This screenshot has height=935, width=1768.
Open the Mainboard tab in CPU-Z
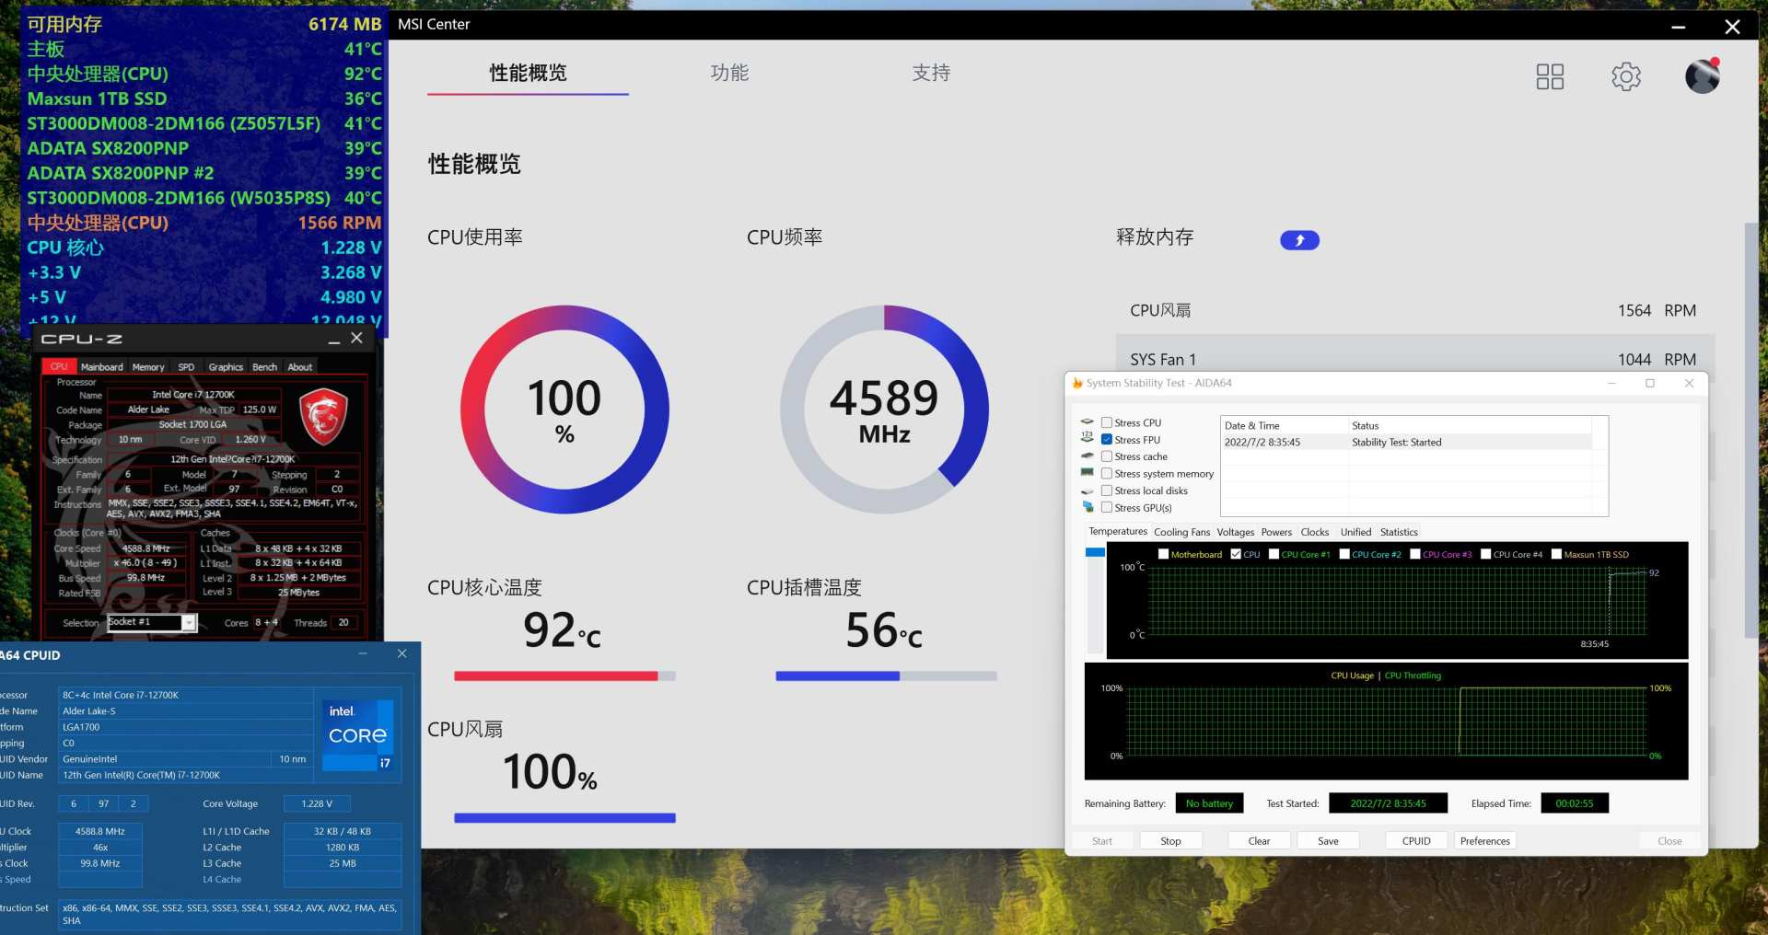(x=101, y=367)
